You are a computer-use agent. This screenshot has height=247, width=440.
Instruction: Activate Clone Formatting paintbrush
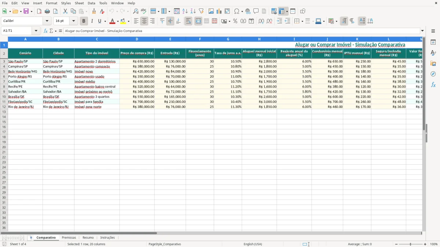click(94, 11)
